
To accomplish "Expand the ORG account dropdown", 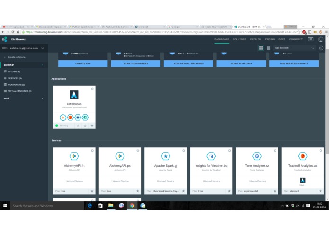I will pyautogui.click(x=43, y=48).
